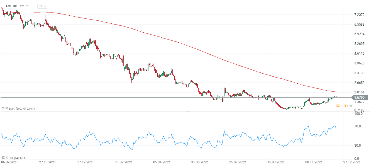371x167 pixels.
Task: Click the 2.0161 price axis label
Action: point(360,92)
